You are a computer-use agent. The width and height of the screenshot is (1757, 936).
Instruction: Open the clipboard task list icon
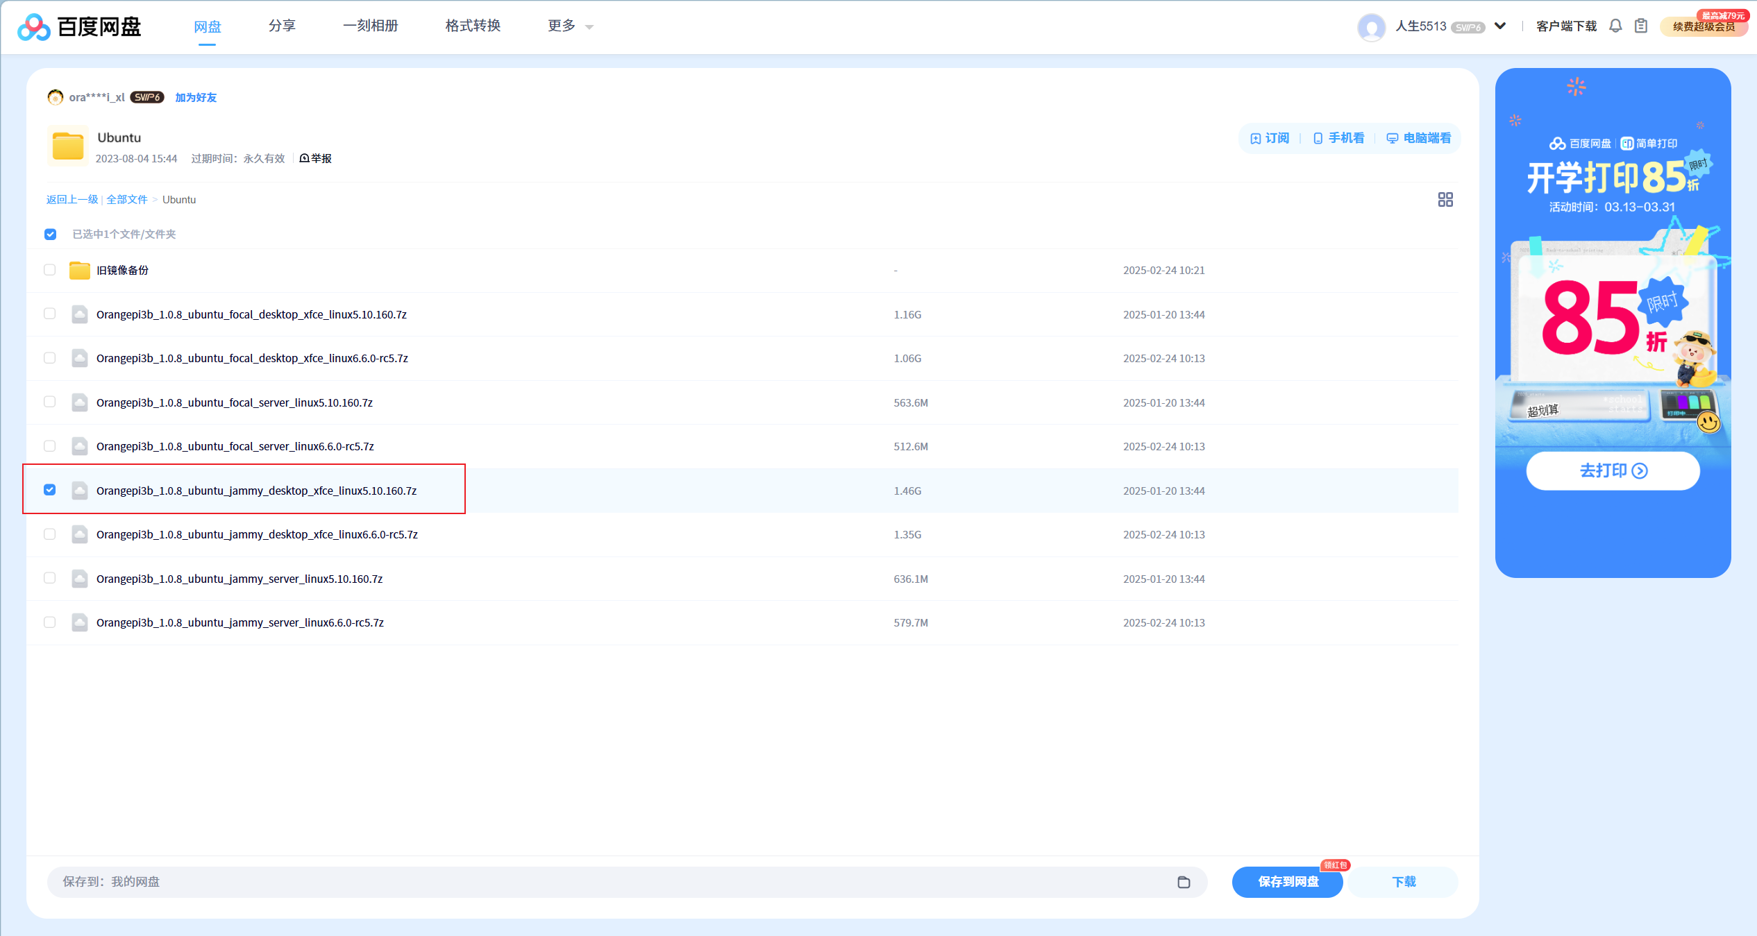point(1641,26)
